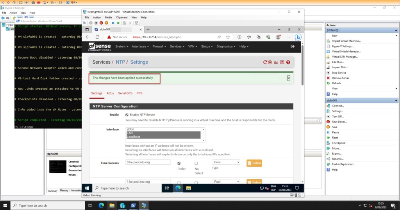Click Virtual Switch Manager in Actions pane
The width and height of the screenshot is (400, 210).
click(346, 52)
